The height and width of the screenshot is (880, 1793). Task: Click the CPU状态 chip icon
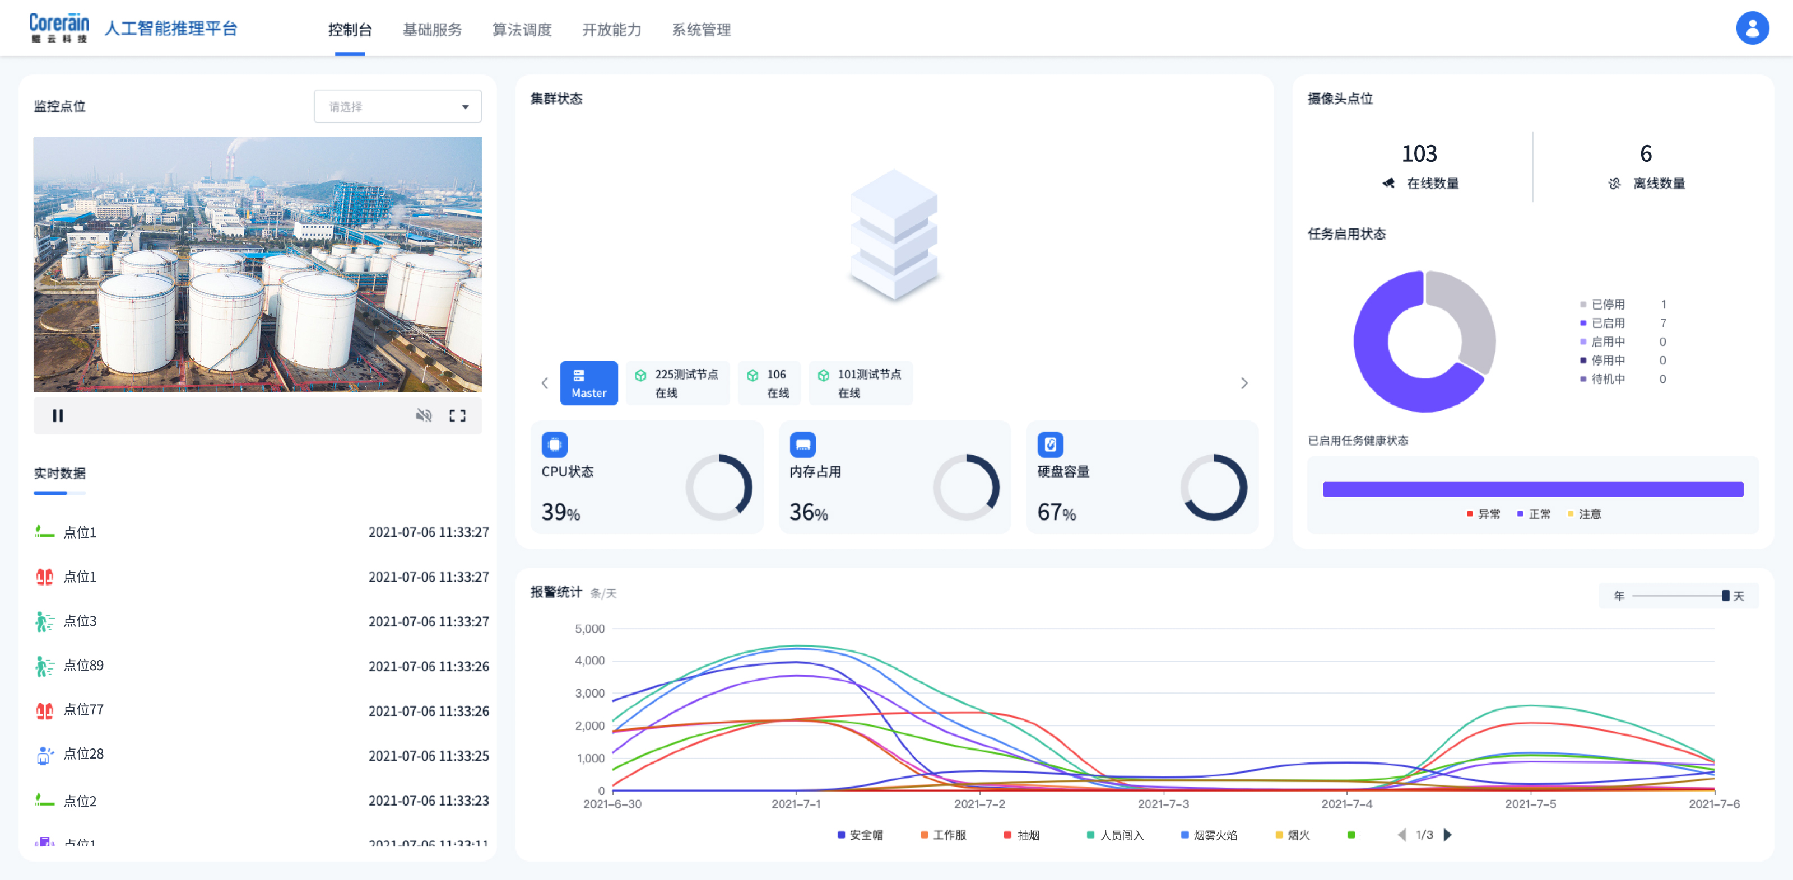(x=554, y=444)
